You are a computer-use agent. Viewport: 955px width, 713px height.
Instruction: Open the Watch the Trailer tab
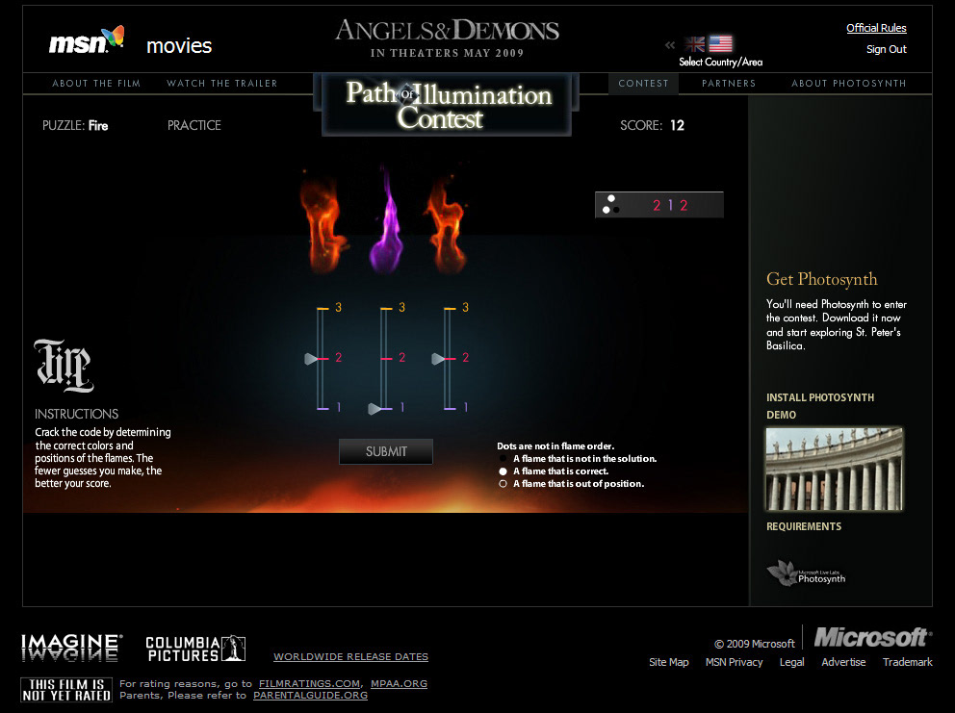[x=221, y=84]
